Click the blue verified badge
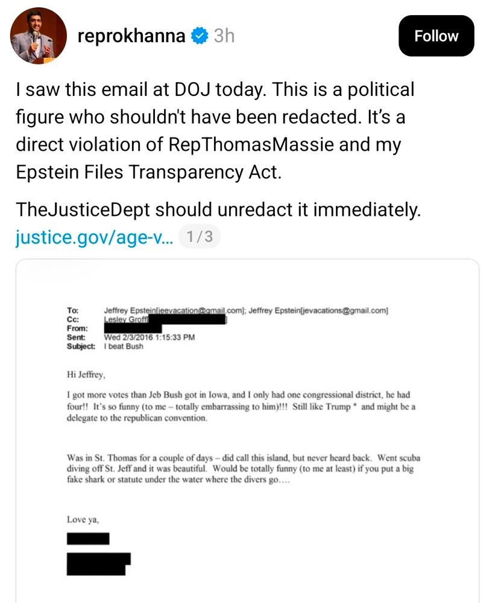 coord(200,36)
